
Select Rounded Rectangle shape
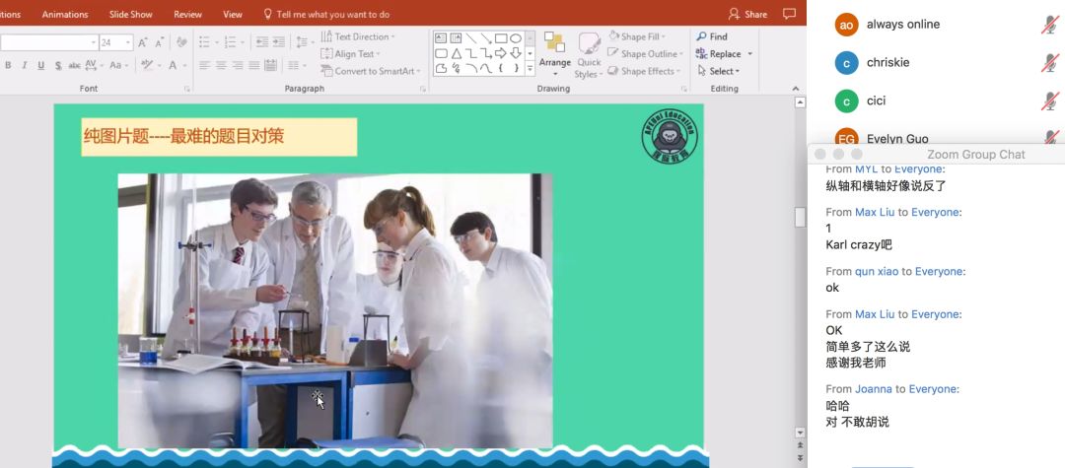pyautogui.click(x=441, y=53)
